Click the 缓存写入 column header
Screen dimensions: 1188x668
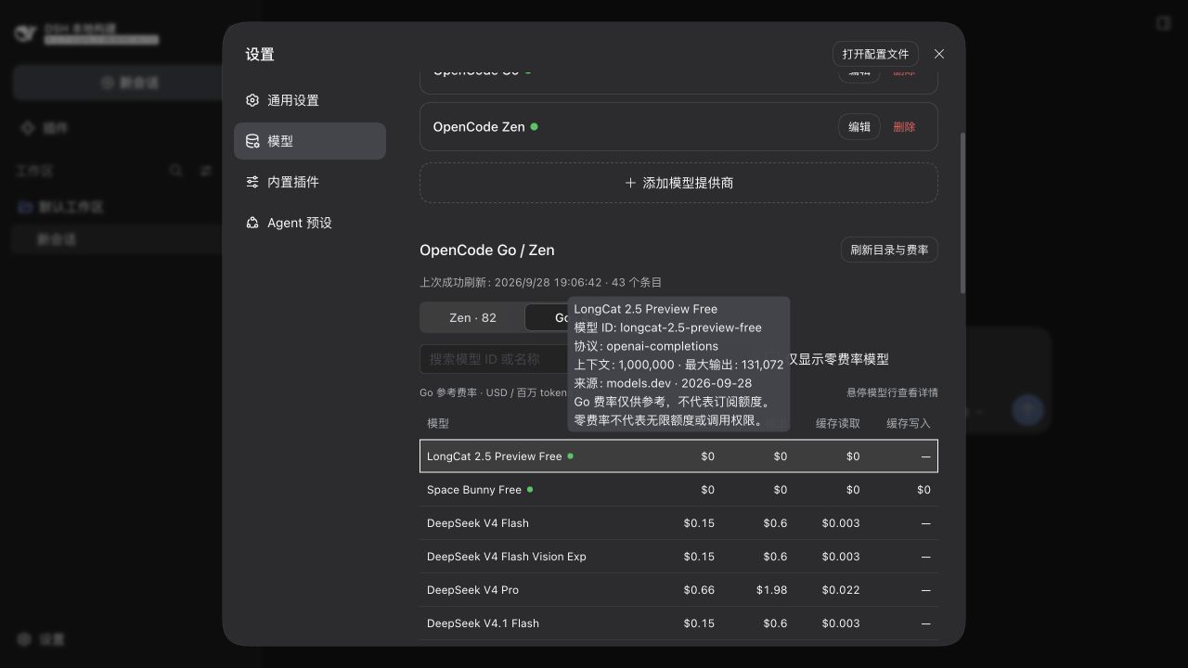(909, 423)
